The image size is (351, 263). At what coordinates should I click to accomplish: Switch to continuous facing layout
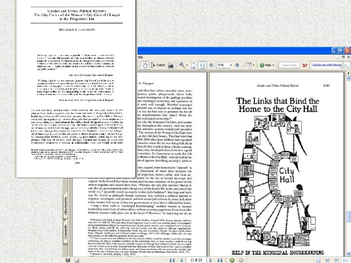click(x=336, y=260)
